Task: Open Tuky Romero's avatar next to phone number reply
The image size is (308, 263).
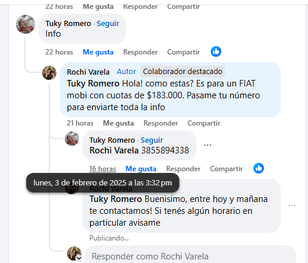Action: pos(72,139)
